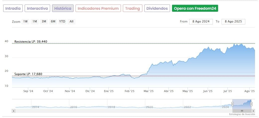Set zoom to 1W
259x118 pixels.
coord(25,21)
